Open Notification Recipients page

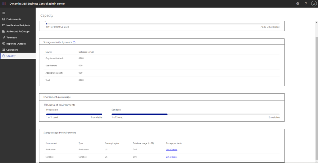[18, 25]
